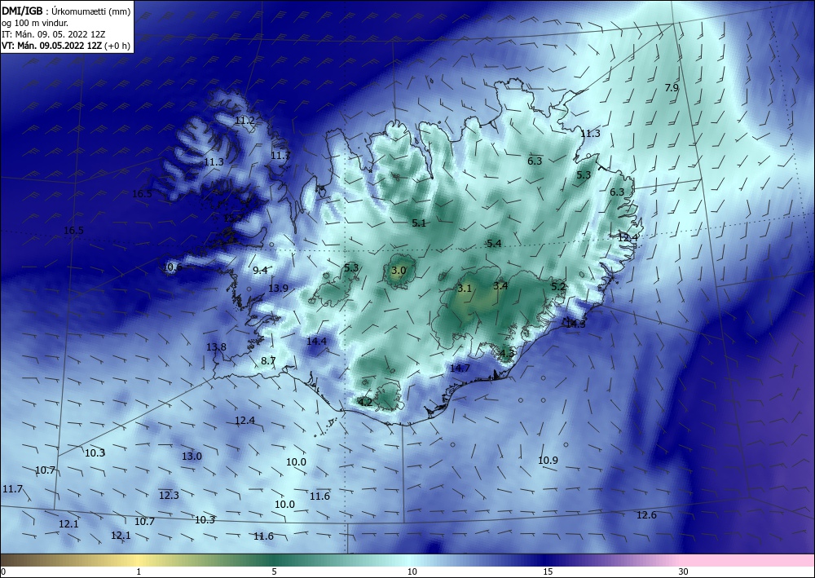Click the 5.1 value on the map

(x=419, y=223)
